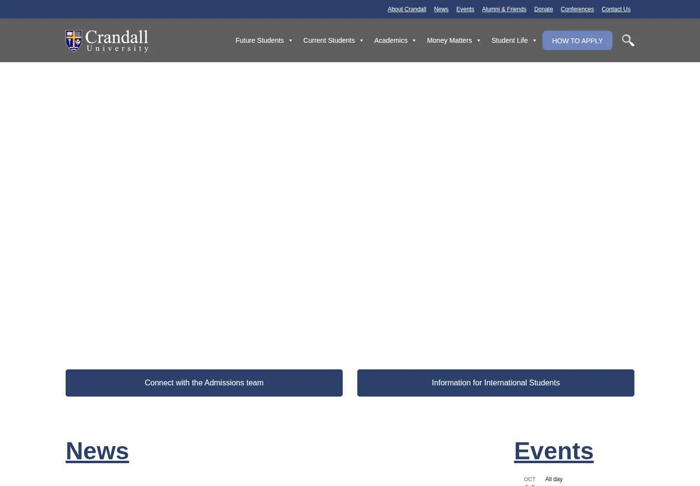Expand the Money Matters dropdown arrow

(x=479, y=41)
